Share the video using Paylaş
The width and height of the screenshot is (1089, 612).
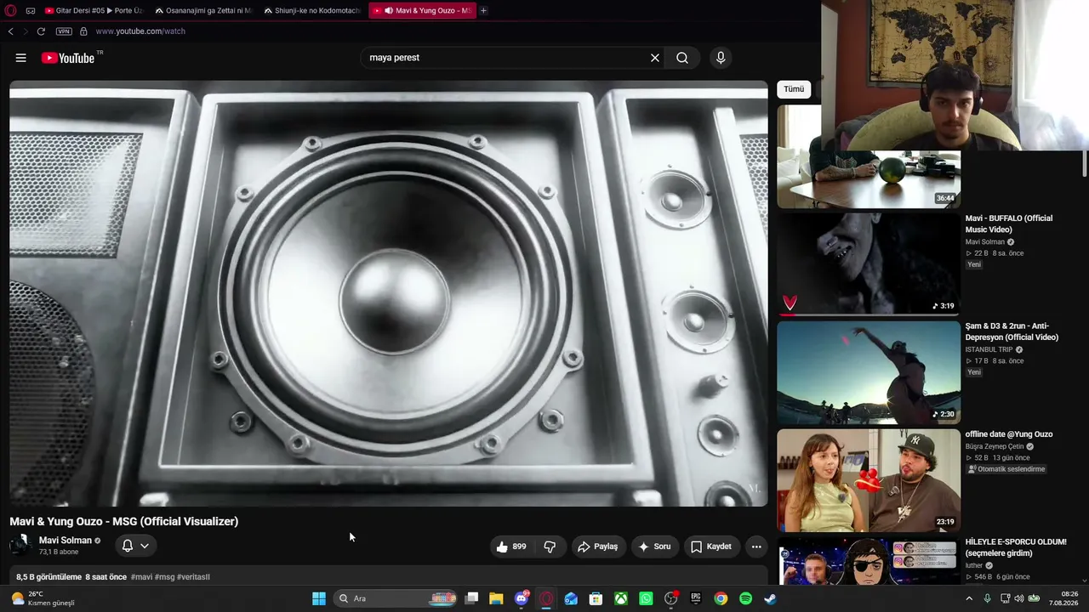[598, 547]
